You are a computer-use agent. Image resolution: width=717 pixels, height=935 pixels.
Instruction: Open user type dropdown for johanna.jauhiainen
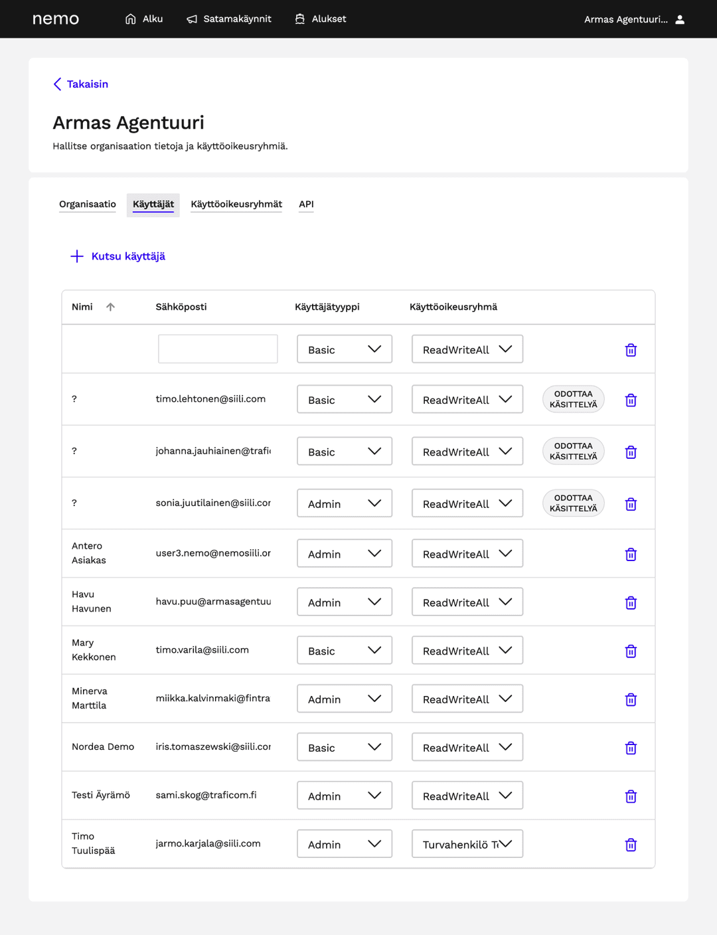tap(344, 452)
